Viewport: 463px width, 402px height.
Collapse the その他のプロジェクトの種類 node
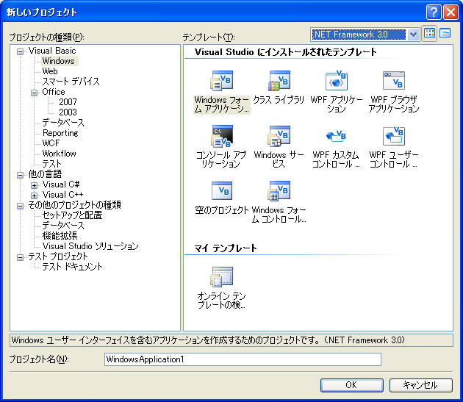click(x=20, y=206)
